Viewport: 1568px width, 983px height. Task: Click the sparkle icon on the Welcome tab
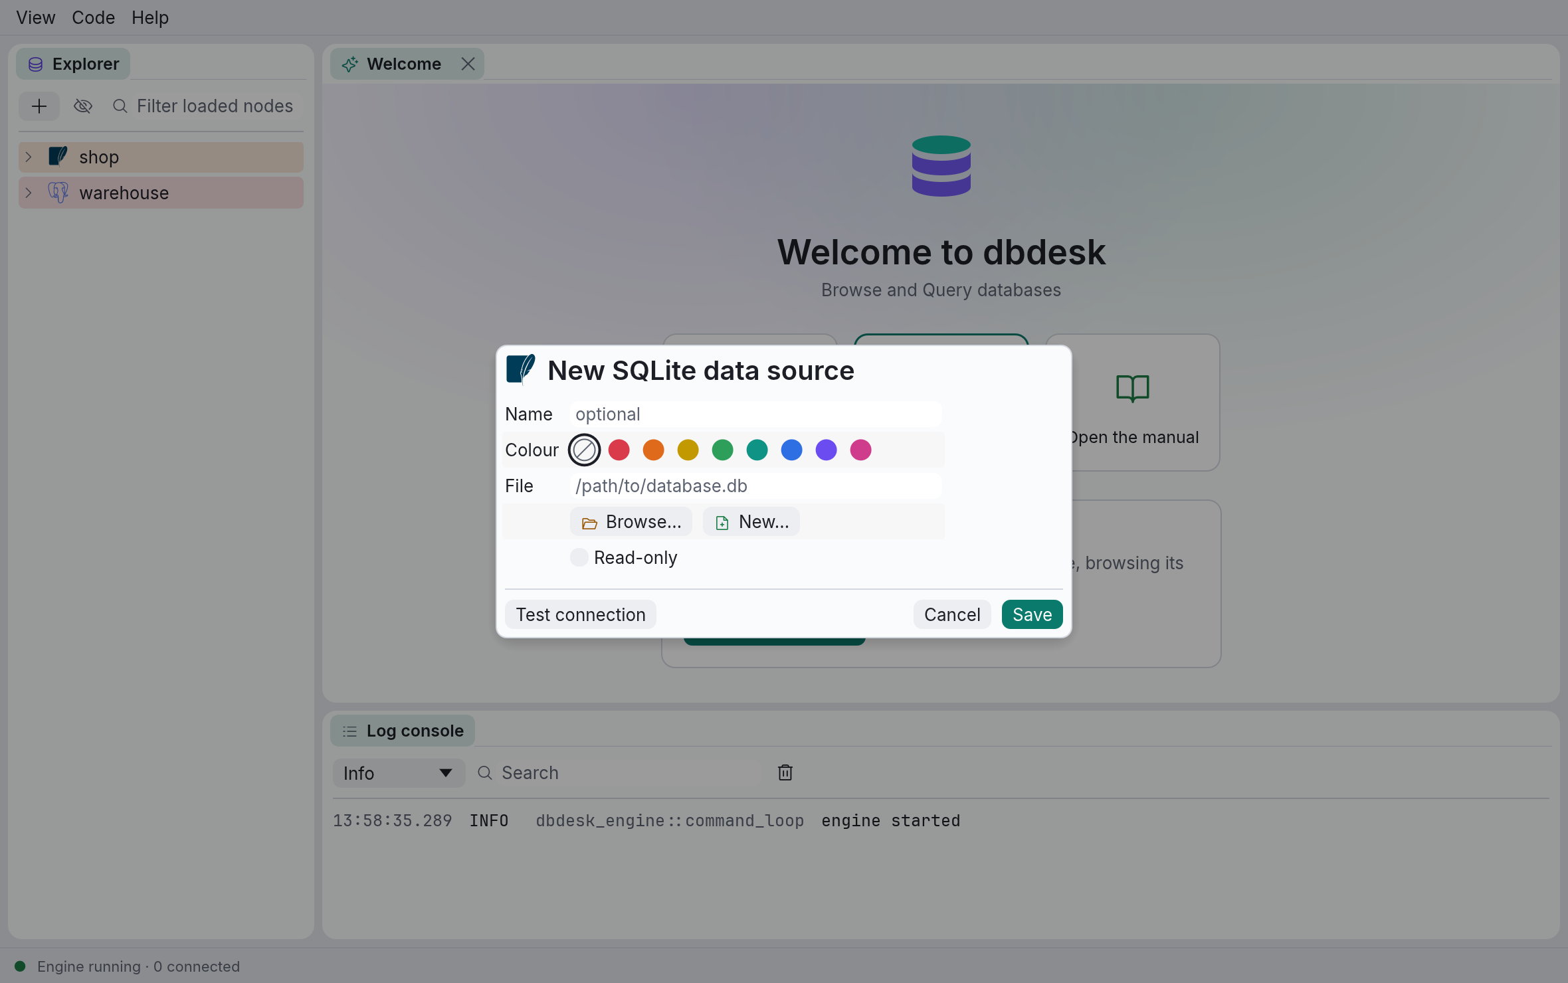click(350, 64)
